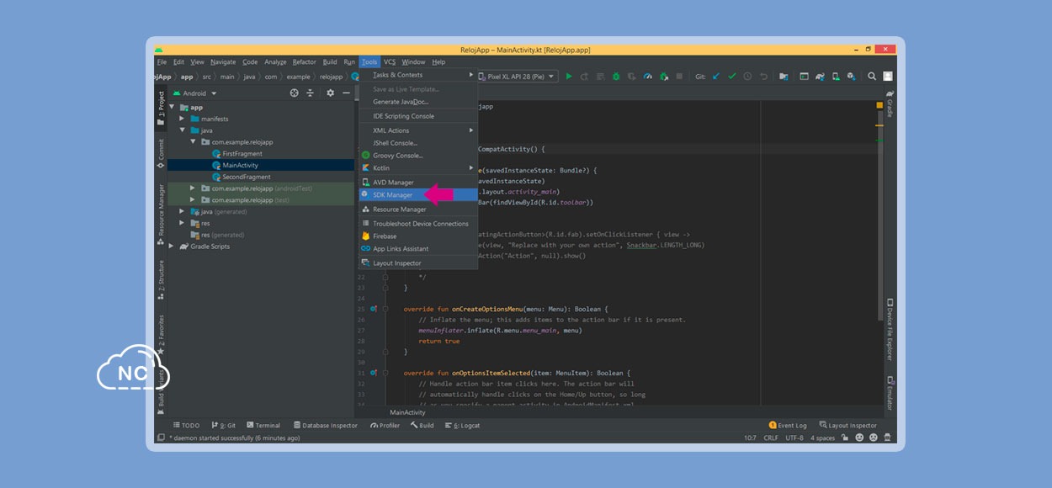Viewport: 1052px width, 488px height.
Task: Open the Refactor menu
Action: coord(305,61)
